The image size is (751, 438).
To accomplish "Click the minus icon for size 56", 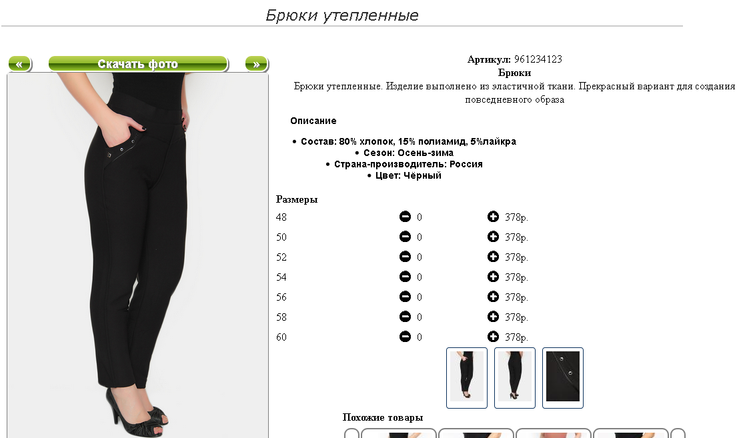I will (405, 297).
